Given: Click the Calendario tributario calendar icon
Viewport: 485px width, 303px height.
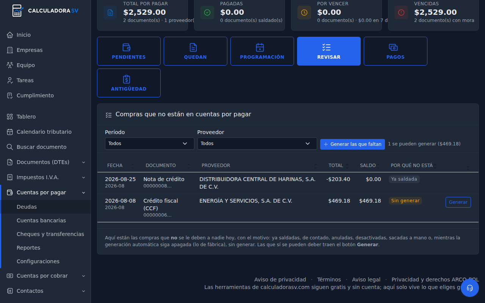Looking at the screenshot, I should tap(10, 132).
